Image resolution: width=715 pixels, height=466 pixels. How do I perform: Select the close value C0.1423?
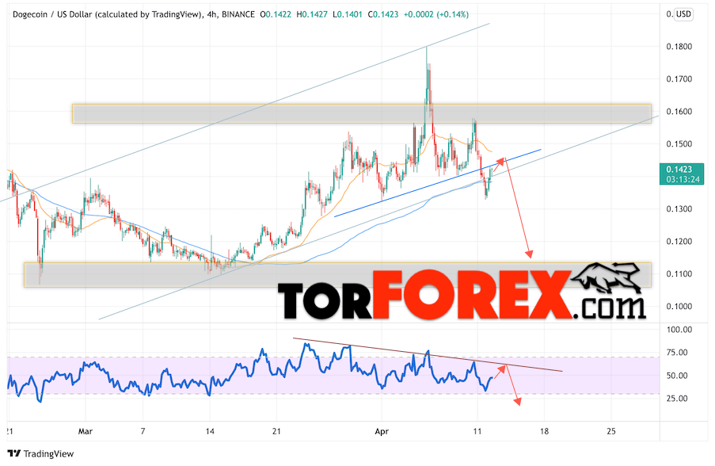pos(383,14)
